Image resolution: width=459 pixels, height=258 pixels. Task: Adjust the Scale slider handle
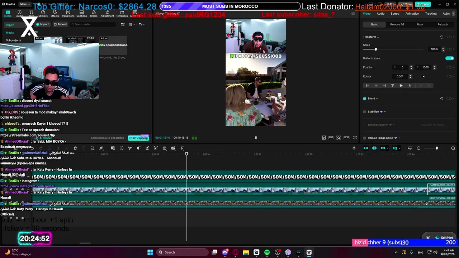[x=375, y=49]
